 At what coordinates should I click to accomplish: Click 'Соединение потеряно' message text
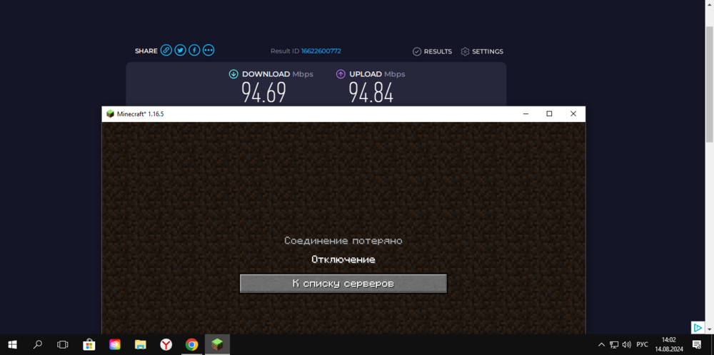[x=343, y=240]
